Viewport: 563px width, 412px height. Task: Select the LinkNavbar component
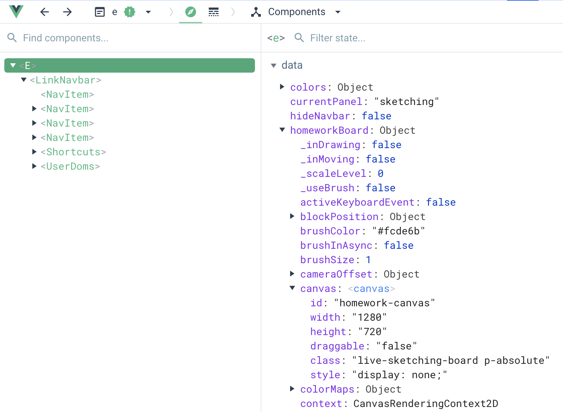pos(66,80)
